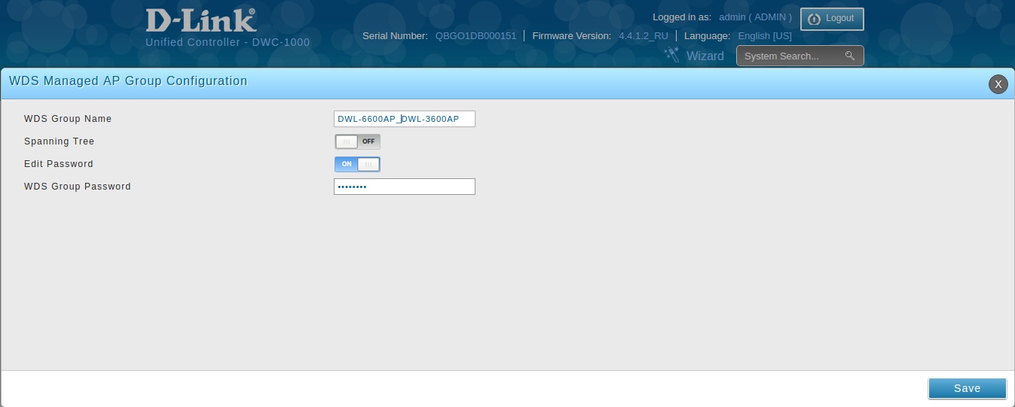Select the serial number QBGO1DB000151

(475, 36)
